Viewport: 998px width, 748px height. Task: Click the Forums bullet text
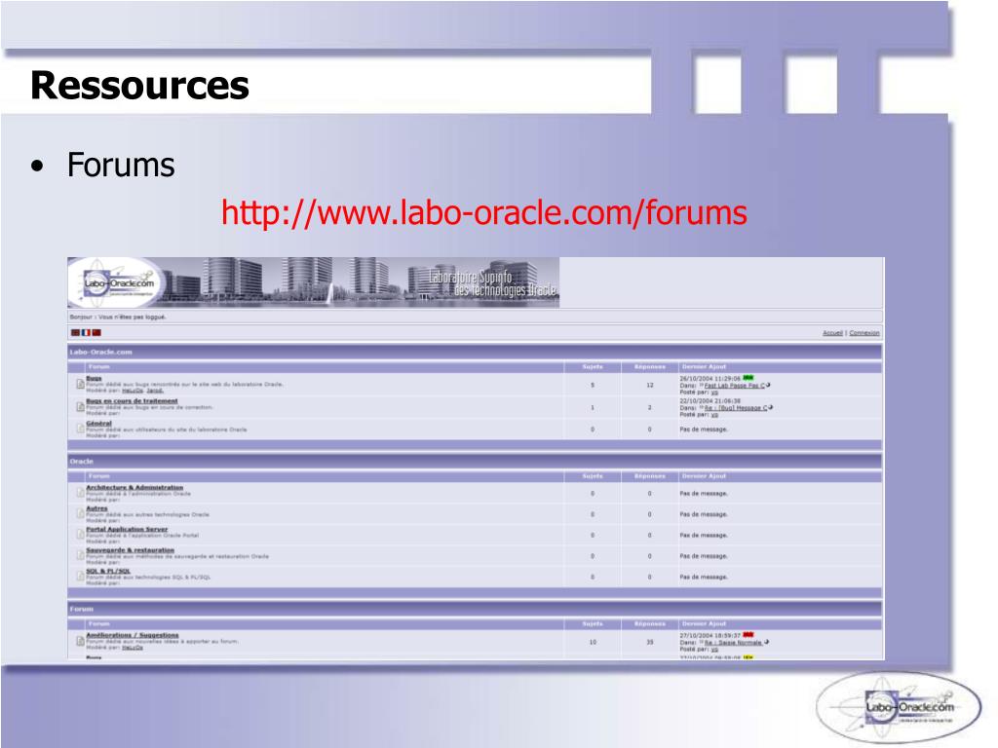click(121, 165)
